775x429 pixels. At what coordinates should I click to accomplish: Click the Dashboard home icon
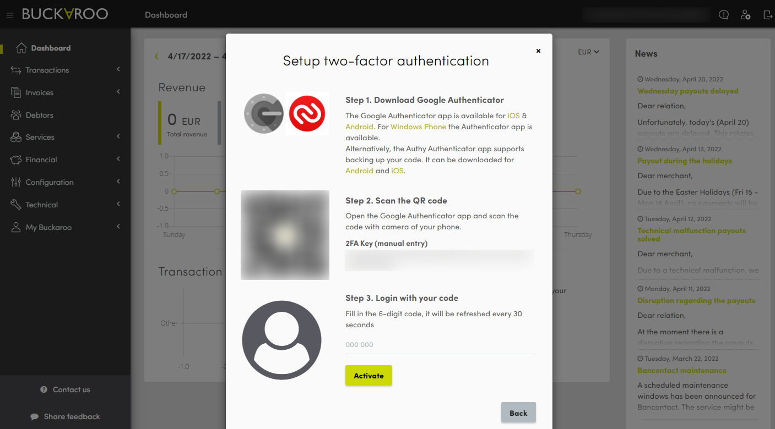[x=21, y=48]
